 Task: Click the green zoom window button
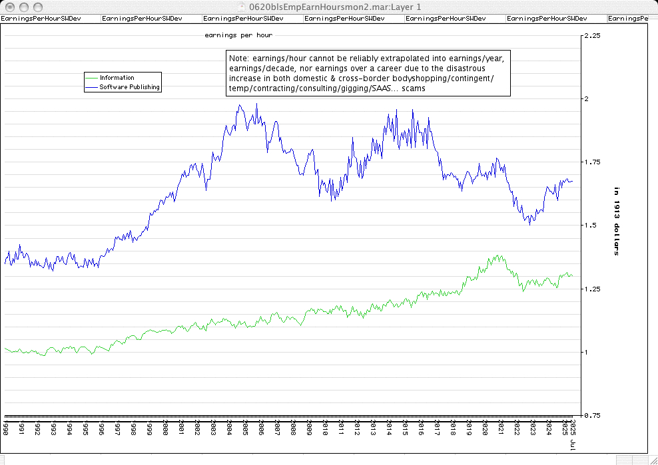[x=35, y=6]
